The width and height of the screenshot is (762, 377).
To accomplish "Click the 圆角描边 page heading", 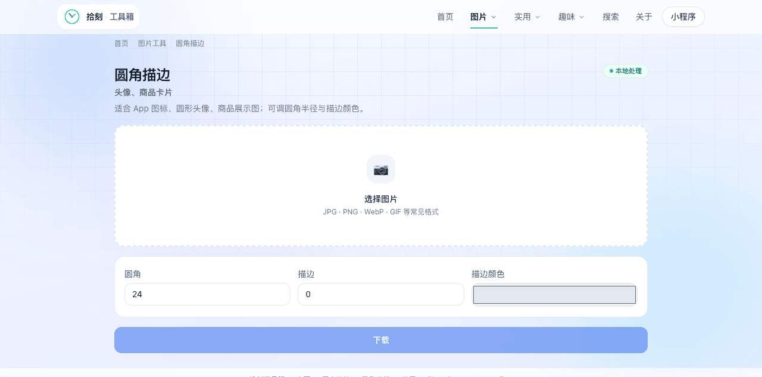I will click(x=142, y=75).
